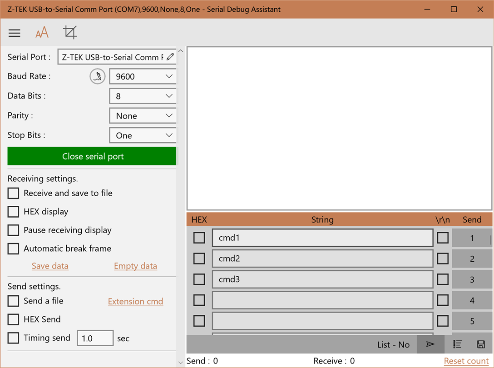Image resolution: width=494 pixels, height=368 pixels.
Task: Toggle Receive and save to file
Action: pyautogui.click(x=13, y=193)
